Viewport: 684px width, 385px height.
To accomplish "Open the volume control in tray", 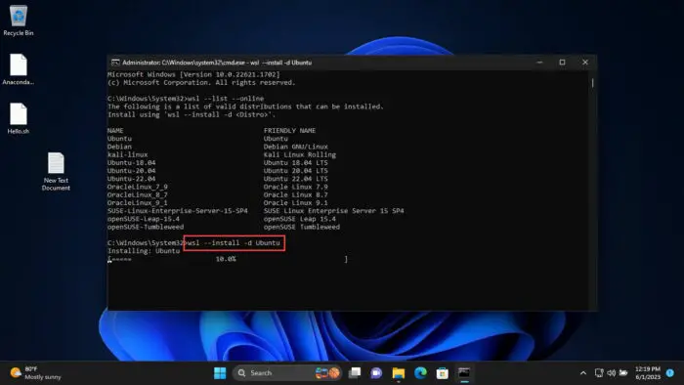I will tap(611, 373).
